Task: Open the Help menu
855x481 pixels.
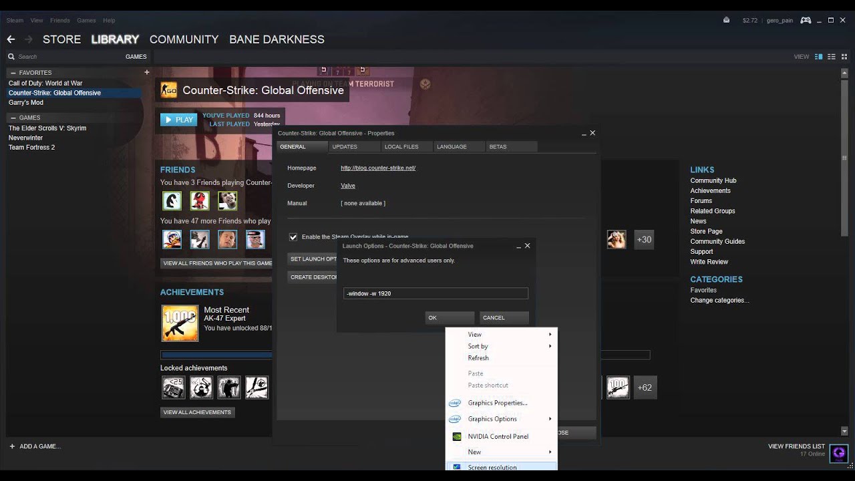Action: pyautogui.click(x=109, y=20)
